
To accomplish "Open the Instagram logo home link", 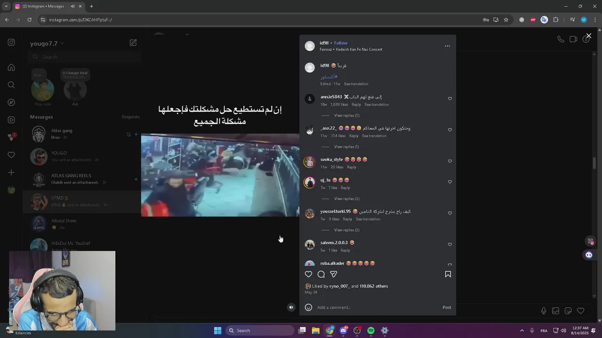I will [x=11, y=42].
